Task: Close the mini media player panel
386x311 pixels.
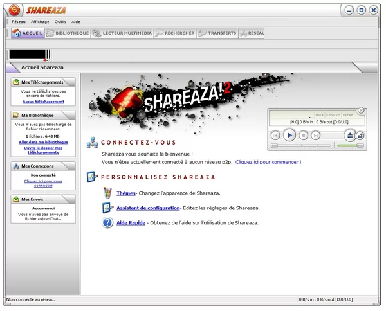Action: pos(361,111)
